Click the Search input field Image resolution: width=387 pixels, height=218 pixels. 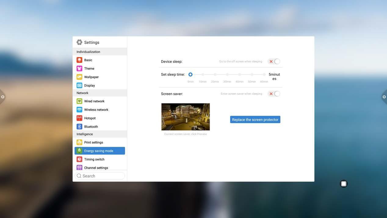coord(102,176)
